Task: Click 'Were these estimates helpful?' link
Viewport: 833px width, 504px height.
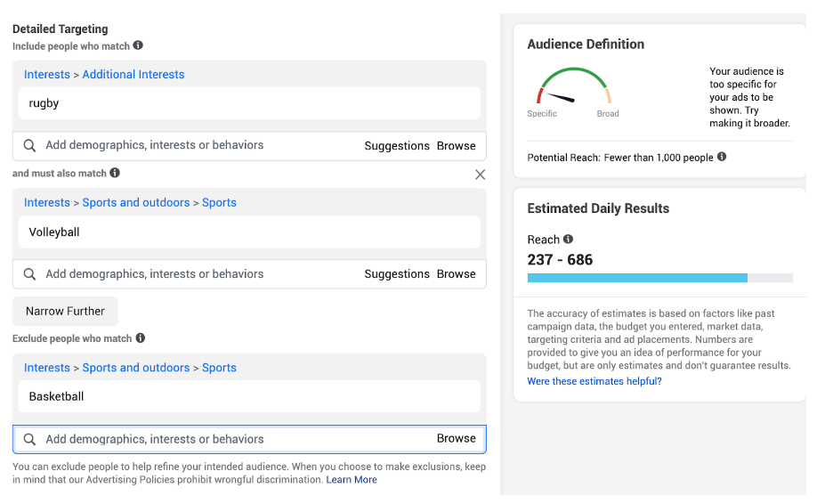Action: coord(594,381)
